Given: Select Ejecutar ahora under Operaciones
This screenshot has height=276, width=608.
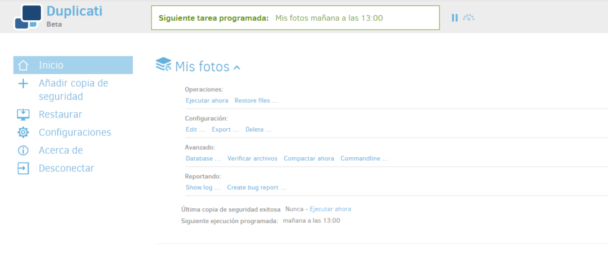Looking at the screenshot, I should [x=207, y=100].
